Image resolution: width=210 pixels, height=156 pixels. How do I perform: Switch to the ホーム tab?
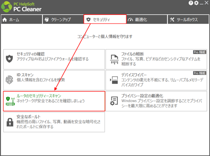tap(21, 19)
